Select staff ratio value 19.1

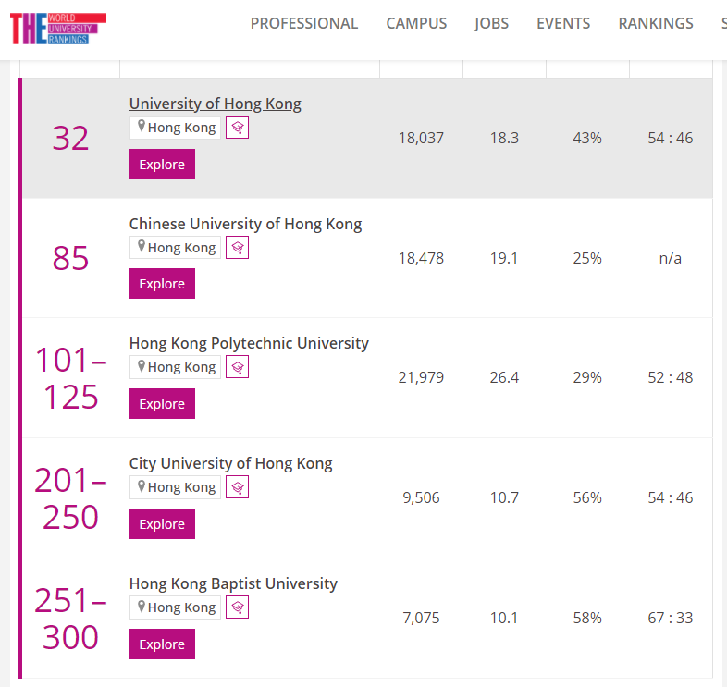point(504,258)
